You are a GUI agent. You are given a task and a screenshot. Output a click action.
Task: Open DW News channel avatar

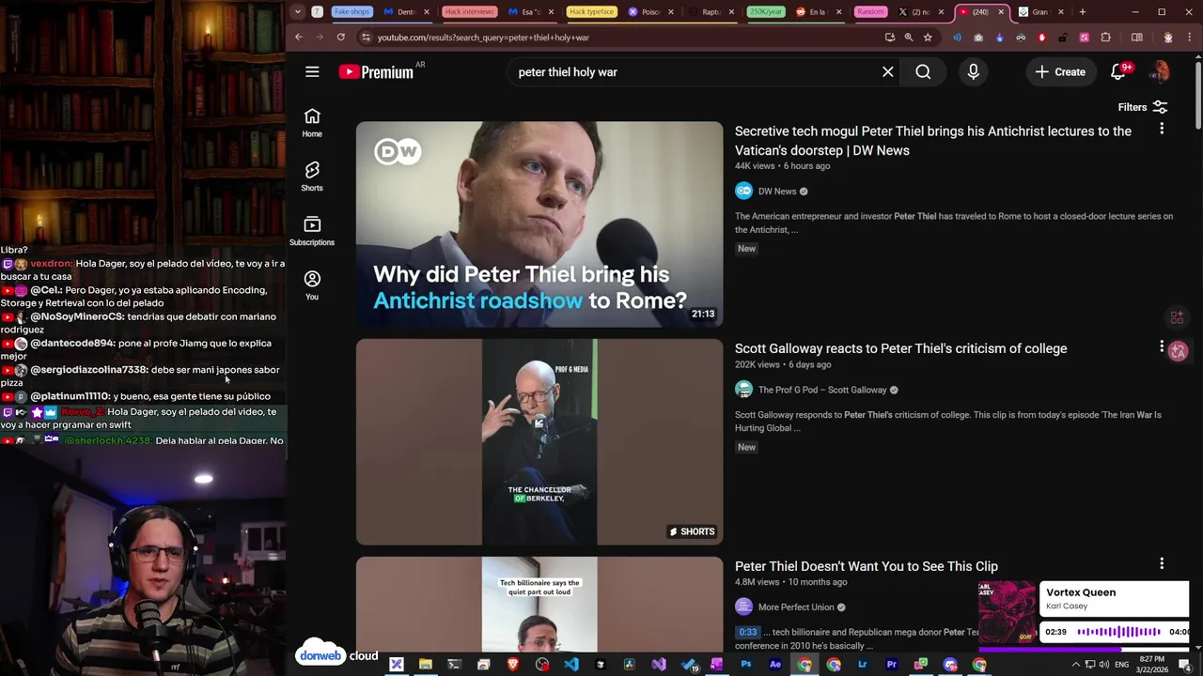[x=743, y=192]
